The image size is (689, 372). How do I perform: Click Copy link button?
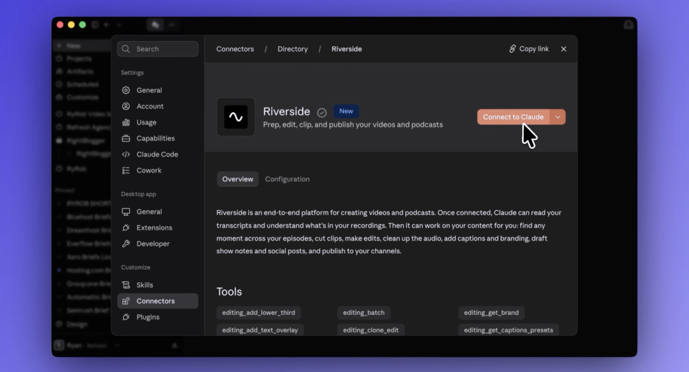pyautogui.click(x=529, y=49)
